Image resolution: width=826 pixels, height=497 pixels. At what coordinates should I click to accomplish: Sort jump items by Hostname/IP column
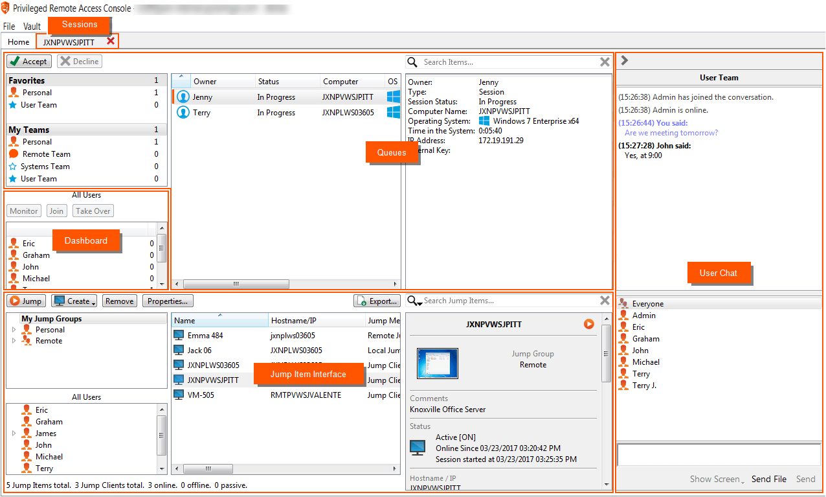[317, 321]
